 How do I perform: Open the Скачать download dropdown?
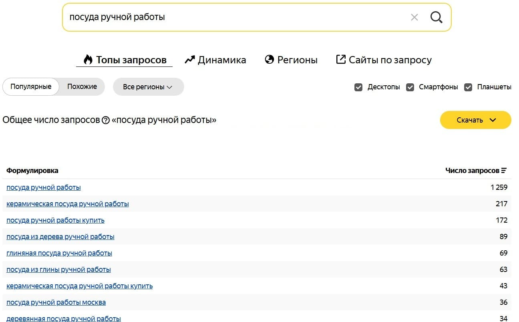tap(475, 120)
